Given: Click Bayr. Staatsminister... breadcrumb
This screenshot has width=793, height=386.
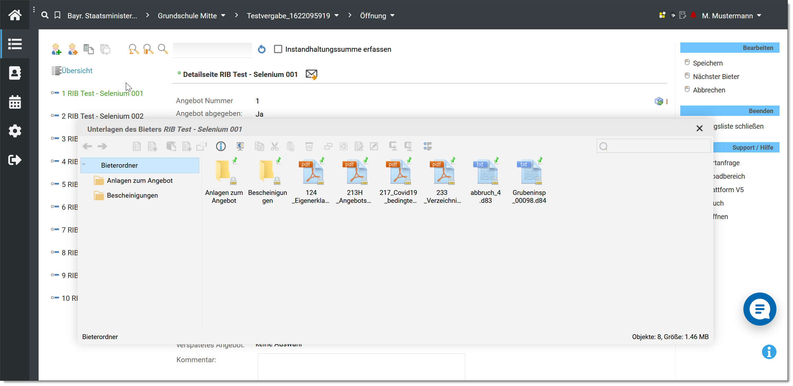Looking at the screenshot, I should tap(102, 16).
